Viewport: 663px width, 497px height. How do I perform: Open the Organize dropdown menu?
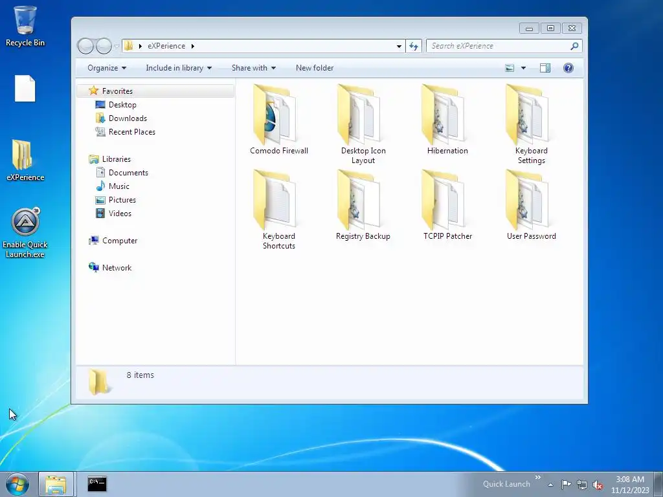click(107, 68)
